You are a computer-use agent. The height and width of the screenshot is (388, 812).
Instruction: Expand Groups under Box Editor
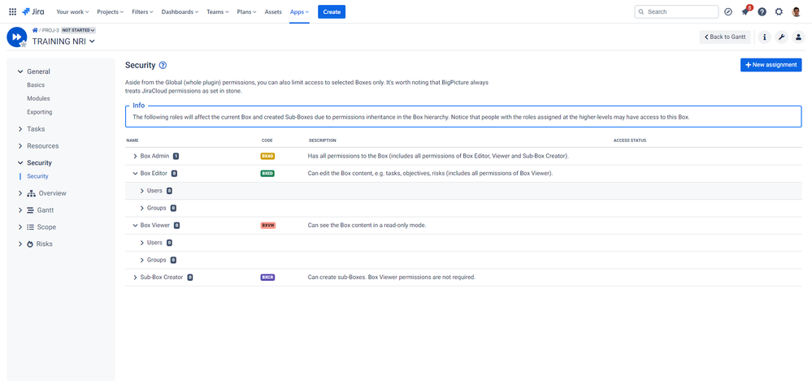(x=142, y=208)
